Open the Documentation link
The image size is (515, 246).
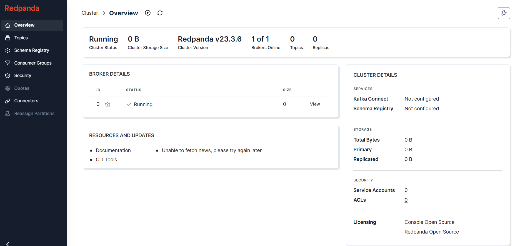click(x=113, y=150)
